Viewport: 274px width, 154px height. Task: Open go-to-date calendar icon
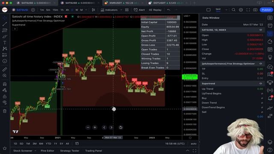pos(77,144)
